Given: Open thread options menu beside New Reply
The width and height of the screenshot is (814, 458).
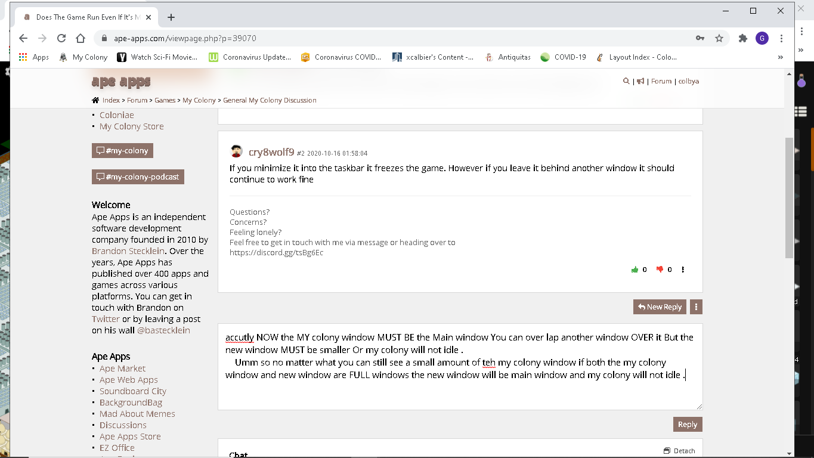Looking at the screenshot, I should click(x=696, y=307).
